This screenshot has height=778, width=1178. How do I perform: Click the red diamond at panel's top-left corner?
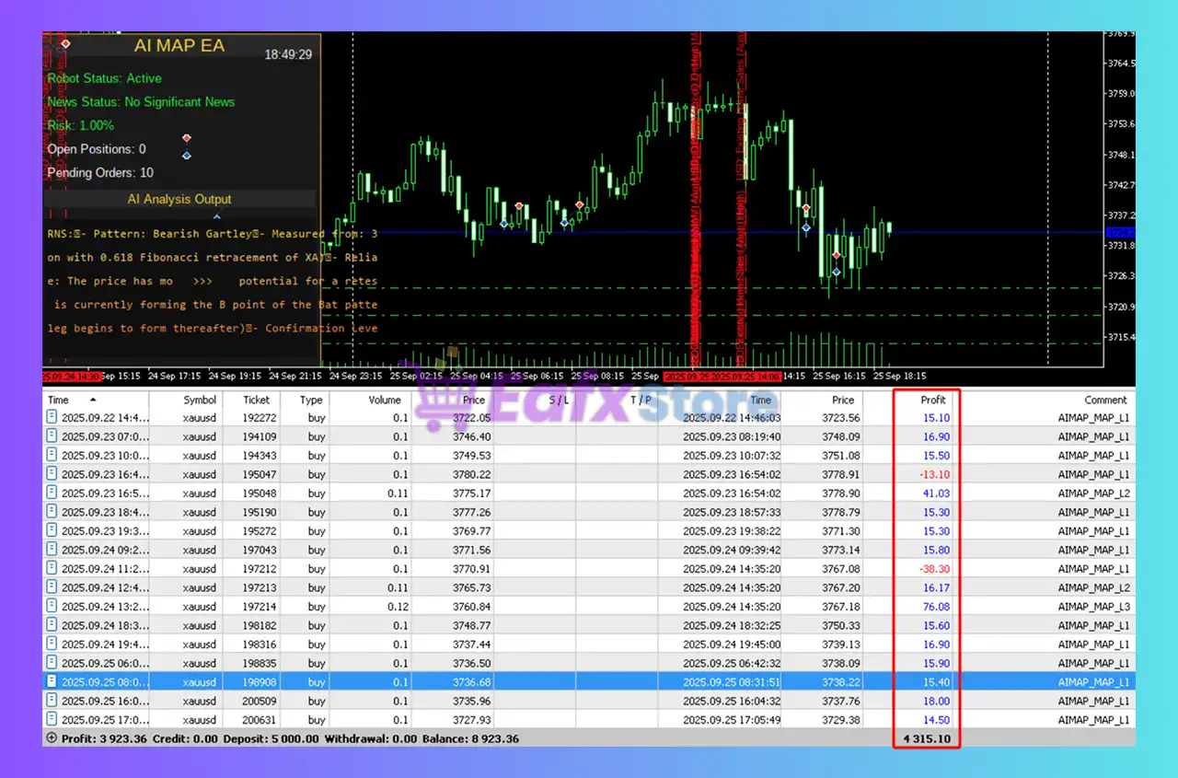pos(65,43)
